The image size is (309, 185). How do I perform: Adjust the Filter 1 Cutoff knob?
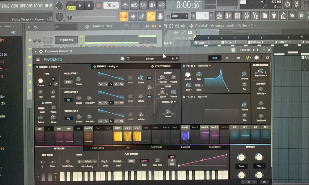(188, 74)
